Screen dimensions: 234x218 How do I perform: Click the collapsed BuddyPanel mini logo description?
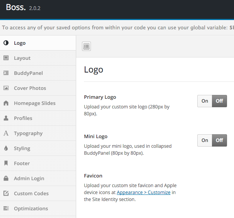(x=128, y=149)
